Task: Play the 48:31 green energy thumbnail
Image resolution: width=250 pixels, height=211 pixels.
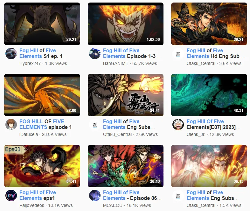Action: coord(209,95)
